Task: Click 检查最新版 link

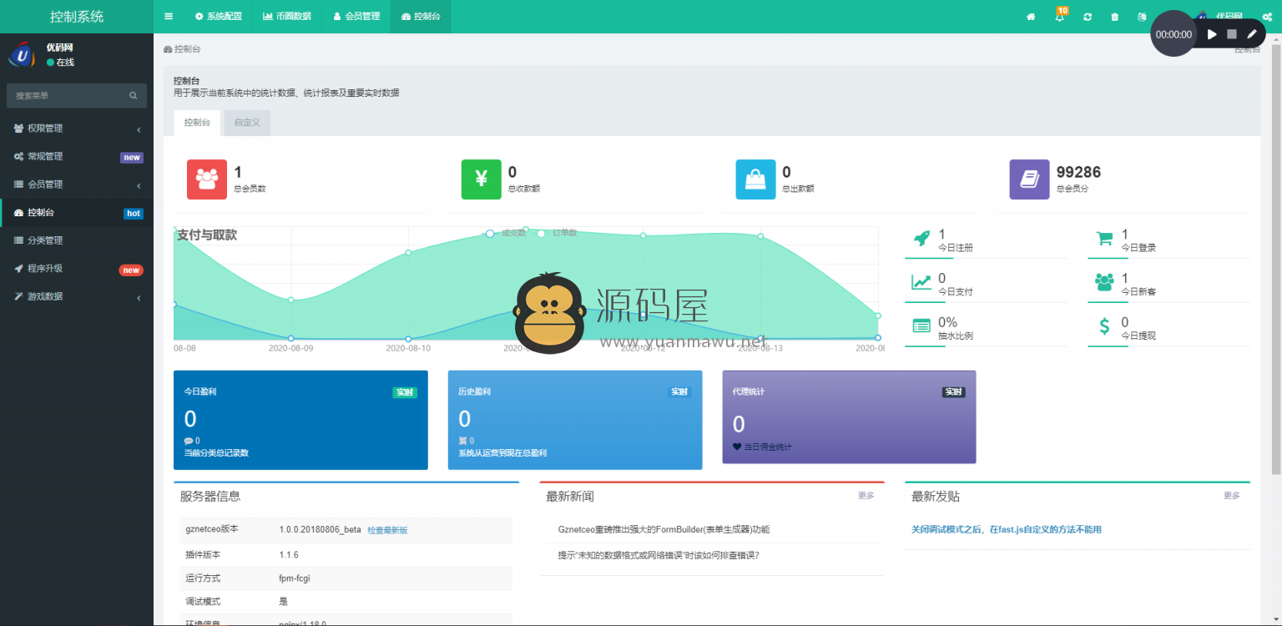Action: (387, 531)
